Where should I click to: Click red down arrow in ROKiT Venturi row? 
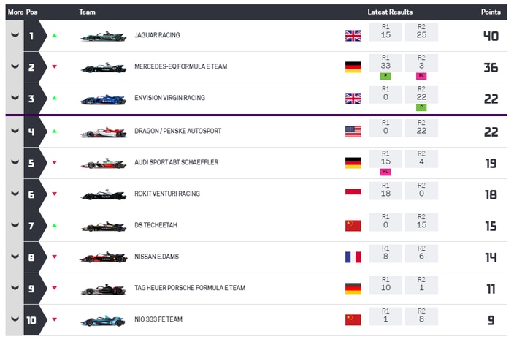click(x=55, y=194)
